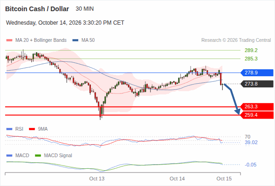
Task: Click the RSI value 39.02 label
Action: (x=251, y=142)
